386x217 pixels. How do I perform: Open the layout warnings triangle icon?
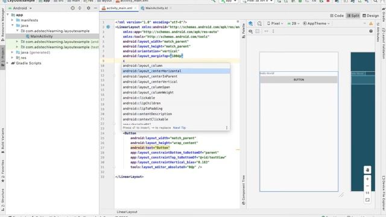[371, 24]
